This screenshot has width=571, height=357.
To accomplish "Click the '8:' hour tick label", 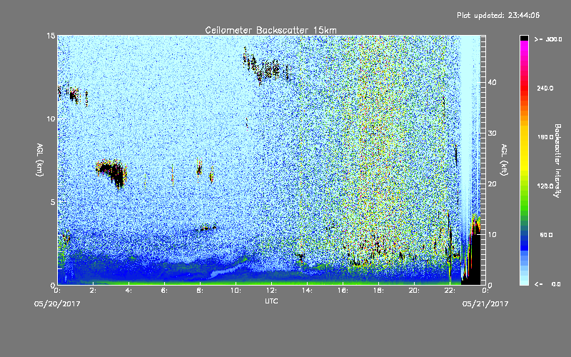I will [x=201, y=291].
